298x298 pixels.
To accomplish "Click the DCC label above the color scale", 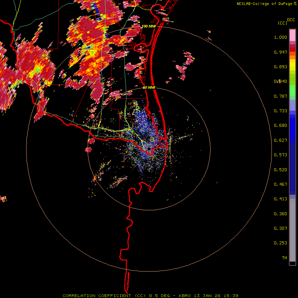I will coord(291,20).
